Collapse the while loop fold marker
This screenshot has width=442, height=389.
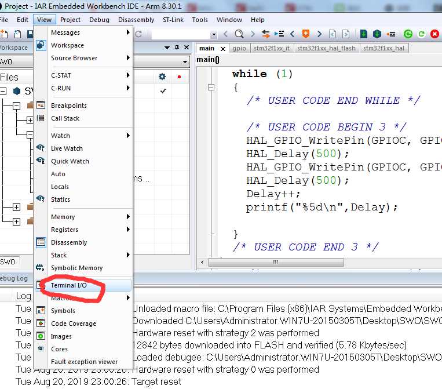(x=211, y=87)
